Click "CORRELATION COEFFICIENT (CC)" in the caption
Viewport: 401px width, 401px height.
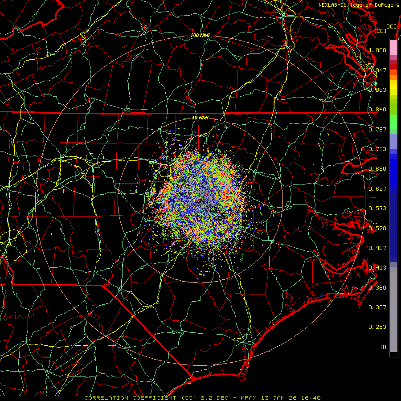coord(140,398)
